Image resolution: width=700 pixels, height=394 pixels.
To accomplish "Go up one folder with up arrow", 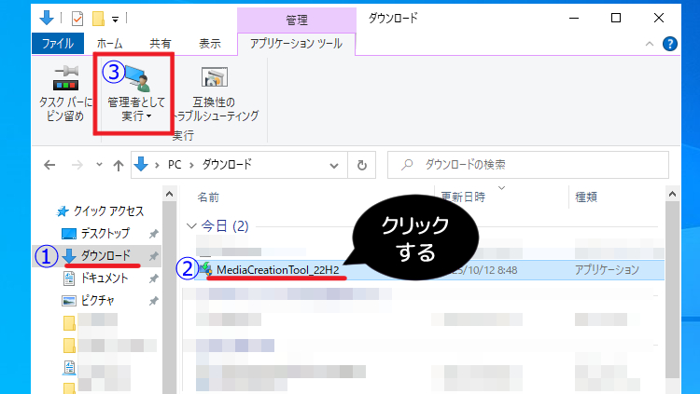I will tap(119, 165).
